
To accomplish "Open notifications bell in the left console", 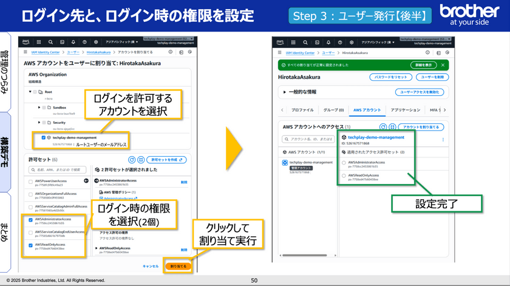I will [73, 43].
